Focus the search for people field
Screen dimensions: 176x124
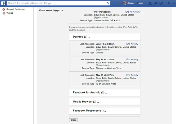(x=58, y=3)
